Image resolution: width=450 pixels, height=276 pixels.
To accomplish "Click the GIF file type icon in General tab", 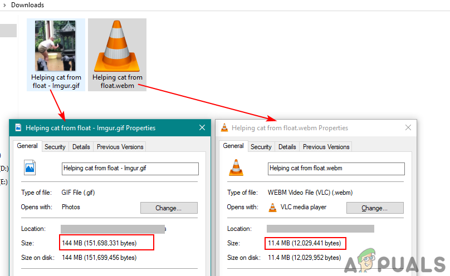I will pos(30,167).
